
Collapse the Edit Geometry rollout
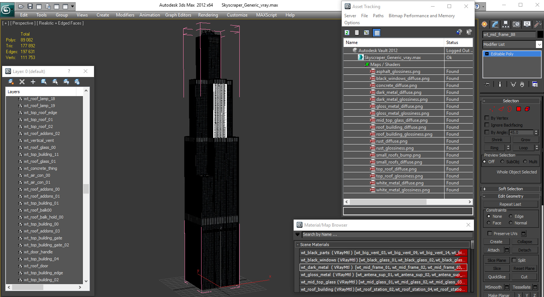coord(511,196)
